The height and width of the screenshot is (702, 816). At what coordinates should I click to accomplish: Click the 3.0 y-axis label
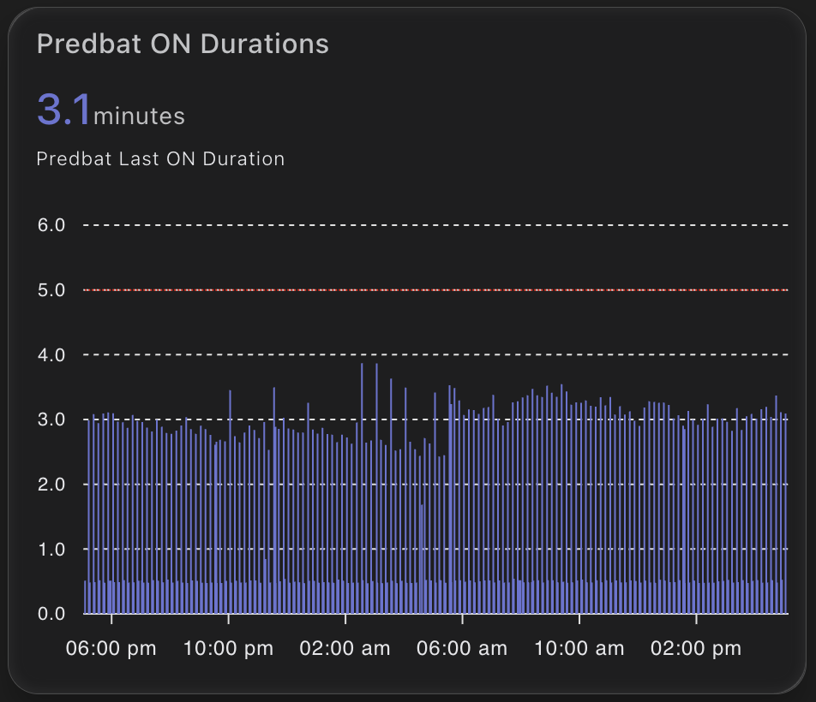coord(51,419)
